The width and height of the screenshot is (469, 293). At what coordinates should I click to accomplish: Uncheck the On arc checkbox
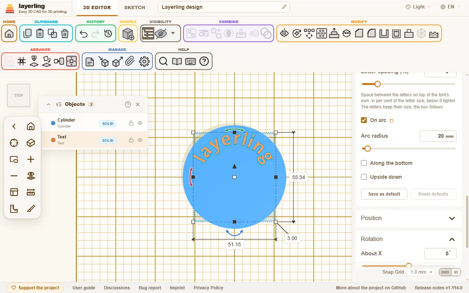(x=364, y=120)
